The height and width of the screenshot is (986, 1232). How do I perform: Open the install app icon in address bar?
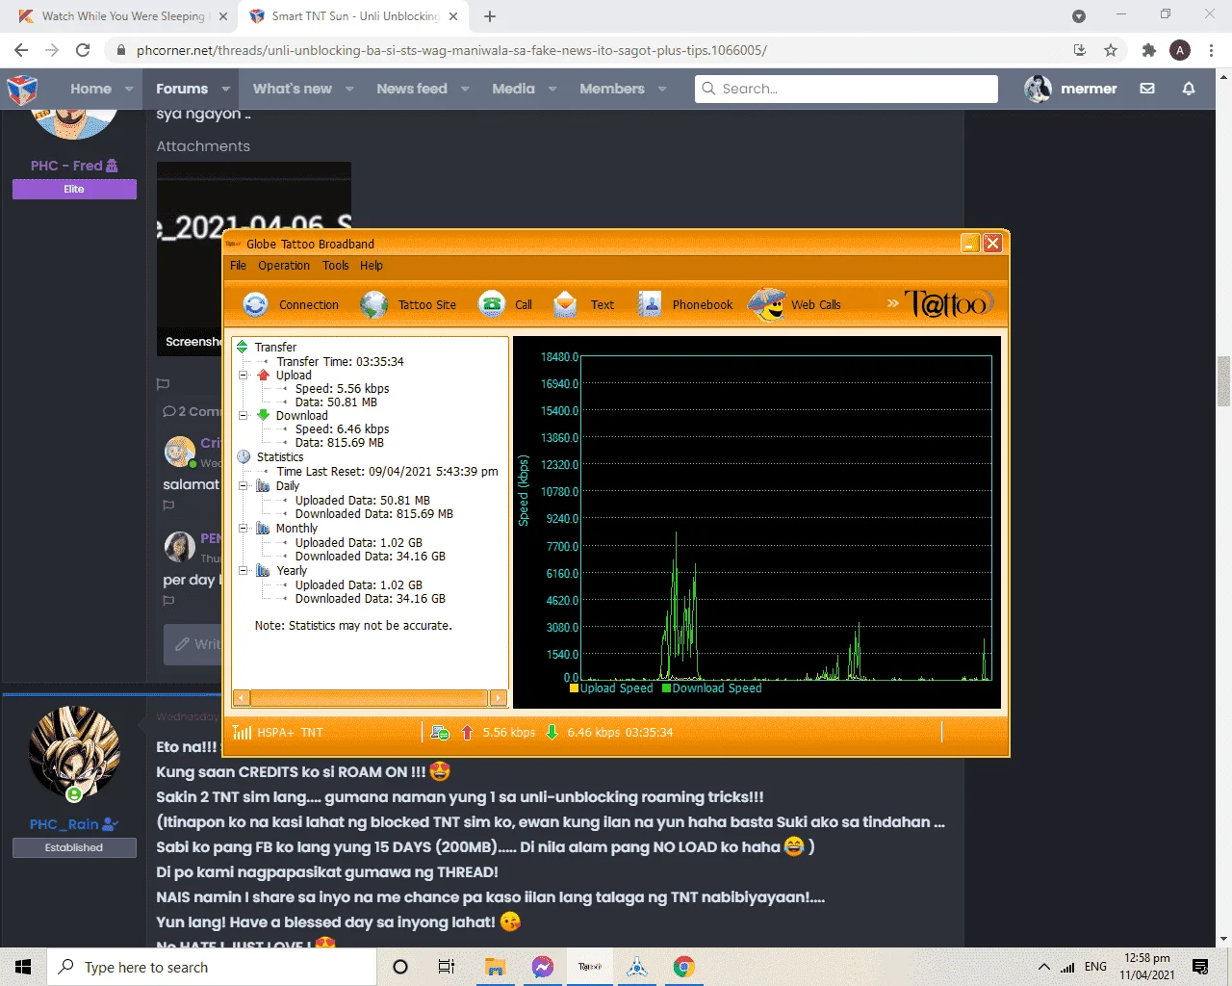[x=1080, y=50]
